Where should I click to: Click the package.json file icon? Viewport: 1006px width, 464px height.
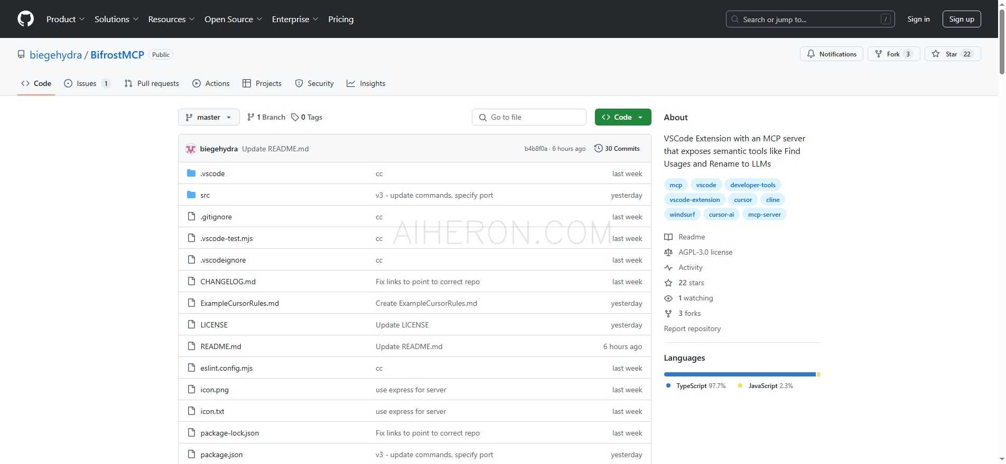coord(191,454)
